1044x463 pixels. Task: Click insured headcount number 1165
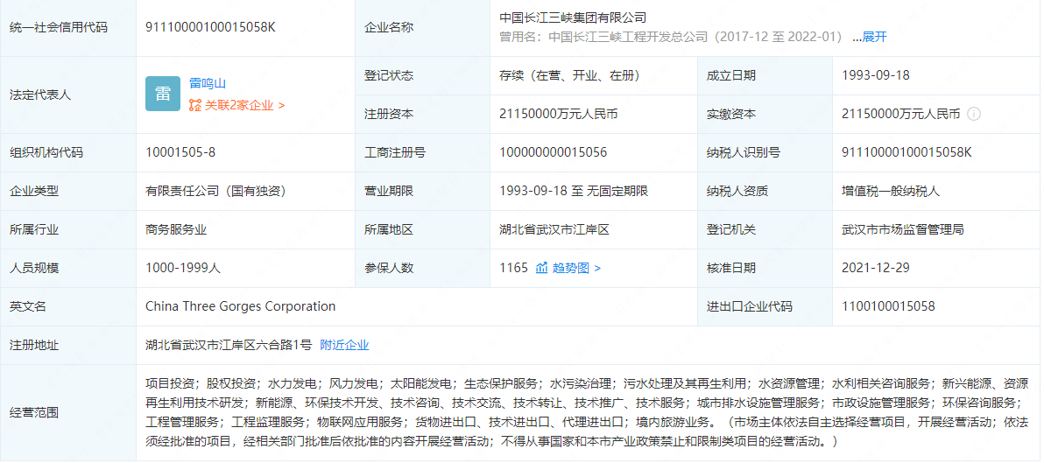click(513, 268)
